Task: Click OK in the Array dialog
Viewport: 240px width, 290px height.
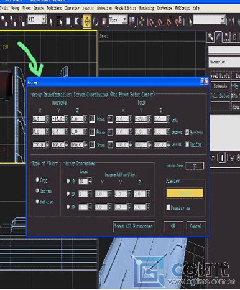Action: coord(173,226)
